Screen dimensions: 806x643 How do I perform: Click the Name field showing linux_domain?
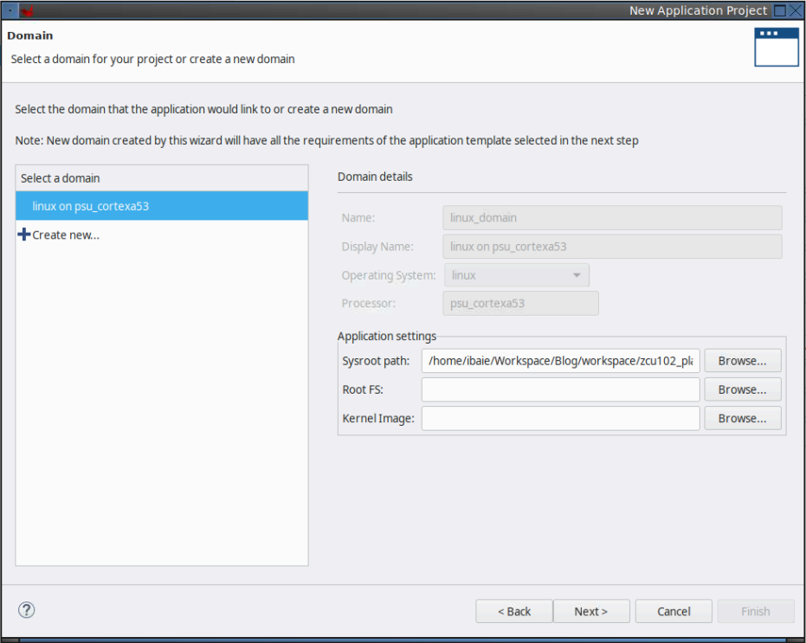click(612, 218)
